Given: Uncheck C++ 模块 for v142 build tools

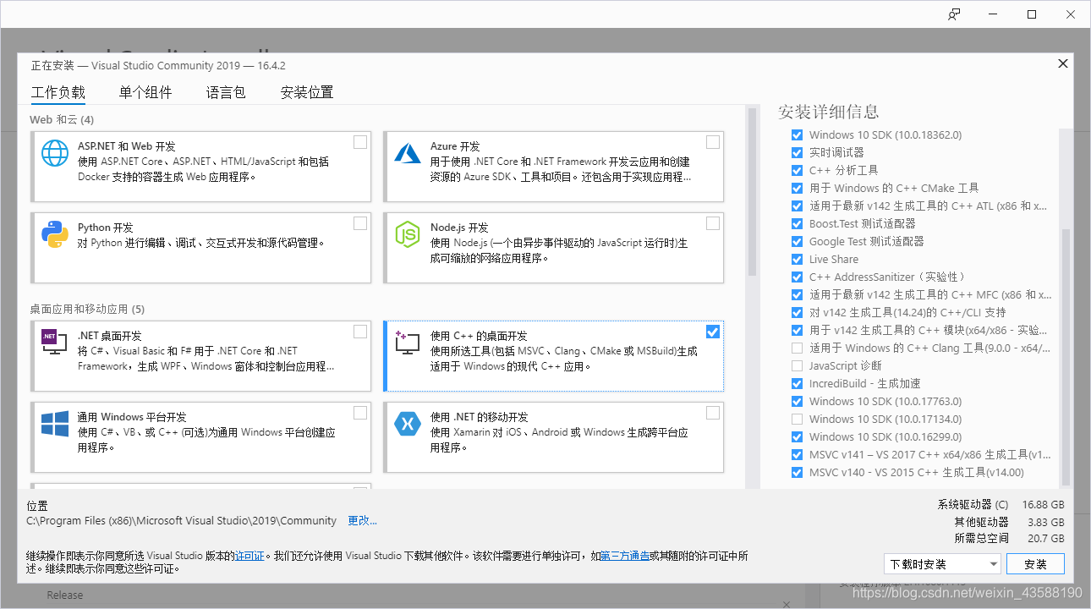Looking at the screenshot, I should click(797, 331).
